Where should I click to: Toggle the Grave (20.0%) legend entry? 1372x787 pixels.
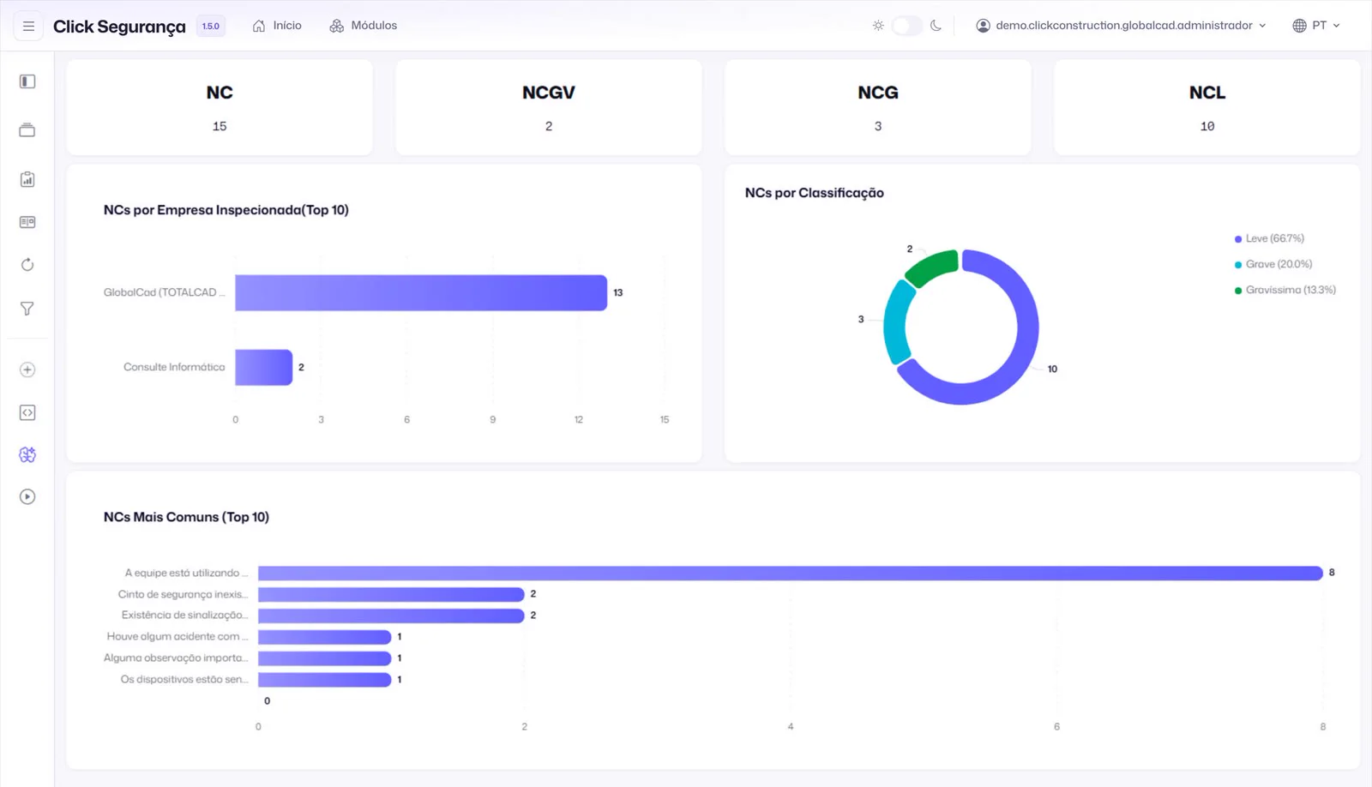1273,264
